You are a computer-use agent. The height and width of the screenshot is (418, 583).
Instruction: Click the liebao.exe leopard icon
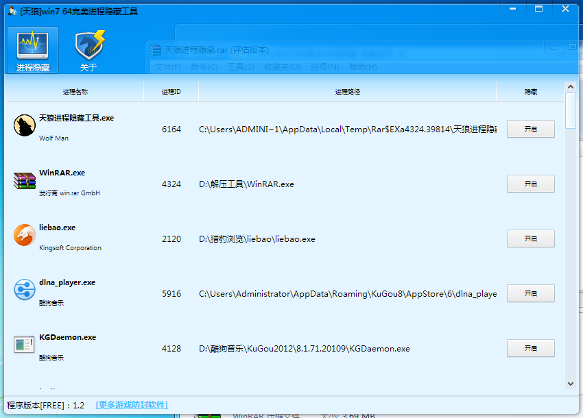tap(25, 235)
